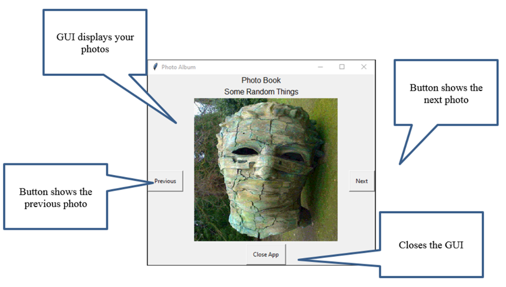Click the 'Photo Book' heading text

point(261,80)
